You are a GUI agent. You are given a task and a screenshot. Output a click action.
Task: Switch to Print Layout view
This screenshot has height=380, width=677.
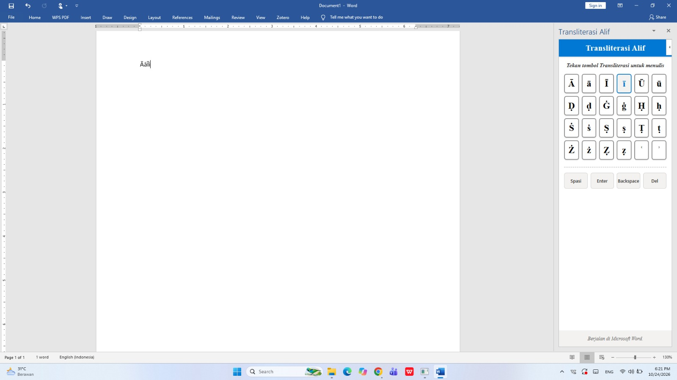(x=587, y=358)
